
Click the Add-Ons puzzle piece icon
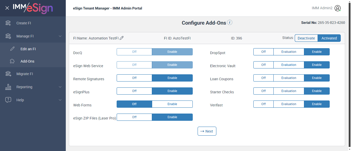point(12,61)
